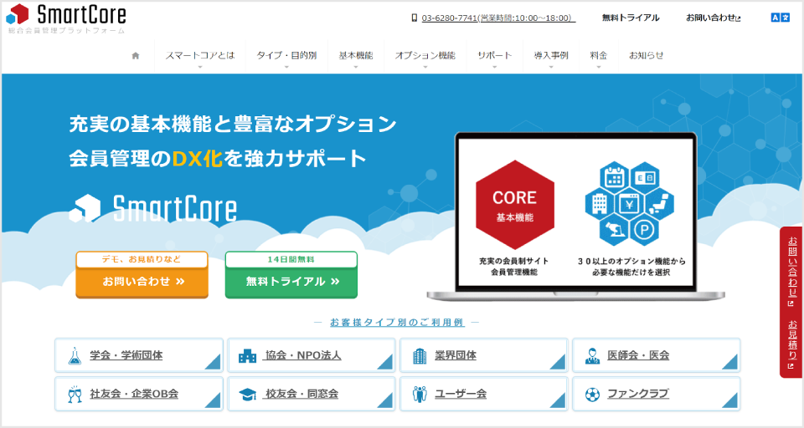Image resolution: width=804 pixels, height=428 pixels.
Task: Click the P points hexagon icon
Action: 644,230
